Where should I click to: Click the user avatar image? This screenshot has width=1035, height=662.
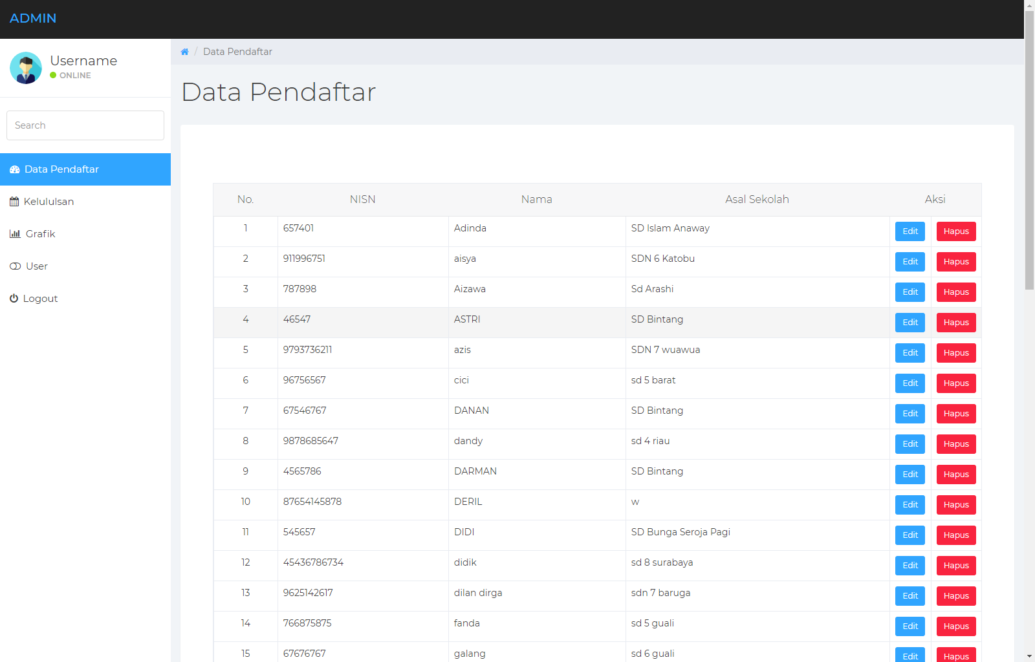click(26, 68)
